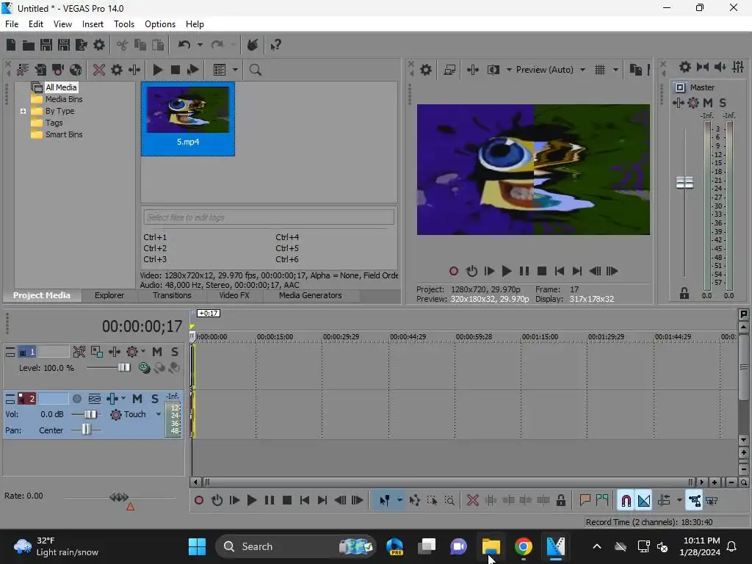Open the Auto Ripple dropdown arrow
This screenshot has height=564, width=752.
point(679,501)
